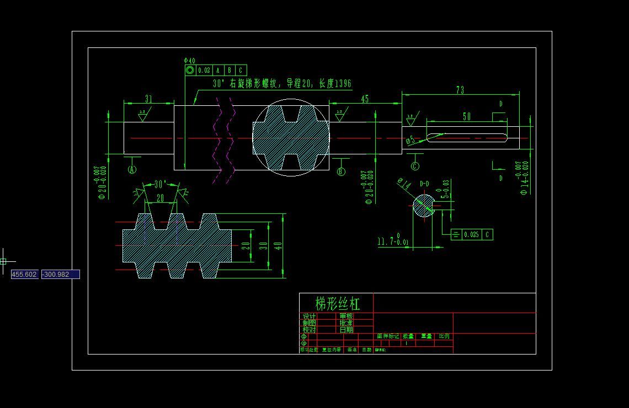The height and width of the screenshot is (408, 629).
Task: Click the X coordinate field showing 455.602
Action: pyautogui.click(x=25, y=274)
